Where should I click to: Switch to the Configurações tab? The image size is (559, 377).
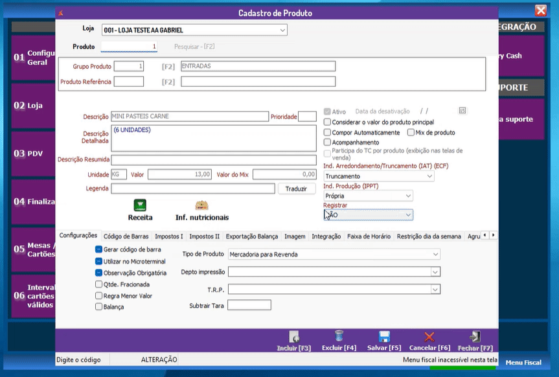(78, 235)
